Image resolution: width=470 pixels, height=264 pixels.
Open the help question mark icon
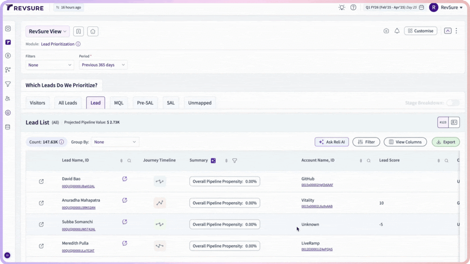353,7
